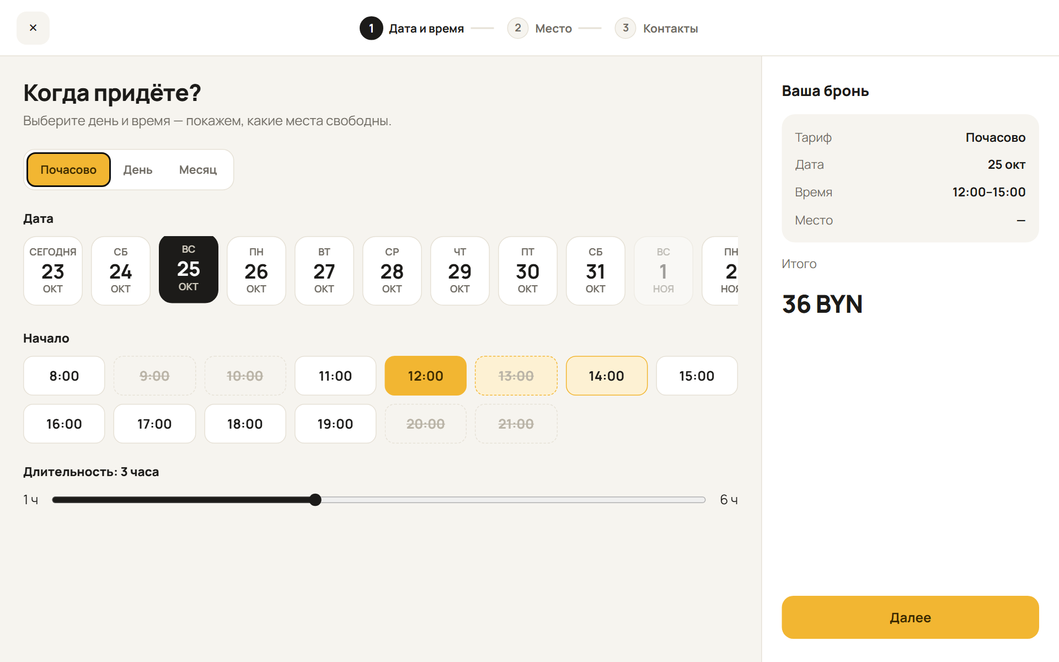This screenshot has width=1059, height=662.
Task: Switch tariff to День
Action: pos(138,170)
